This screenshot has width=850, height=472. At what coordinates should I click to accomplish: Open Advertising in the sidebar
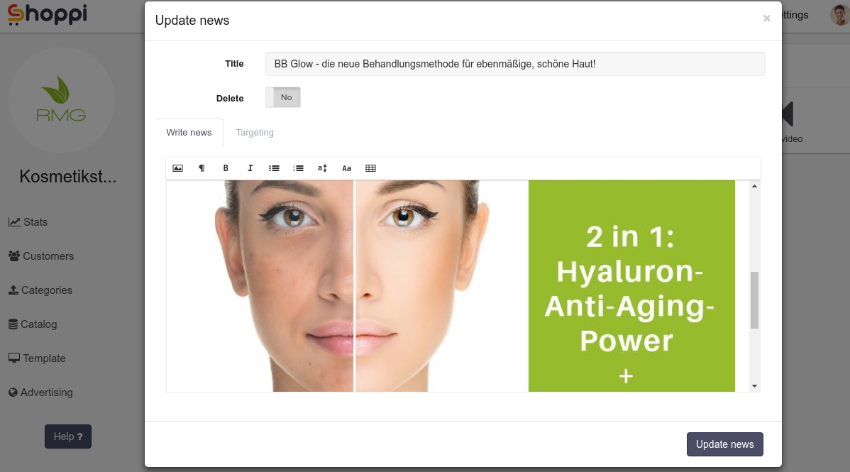[x=40, y=393]
